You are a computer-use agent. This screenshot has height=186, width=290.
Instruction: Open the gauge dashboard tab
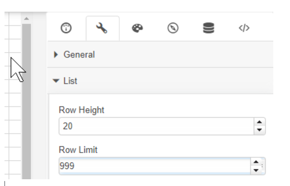pyautogui.click(x=66, y=28)
